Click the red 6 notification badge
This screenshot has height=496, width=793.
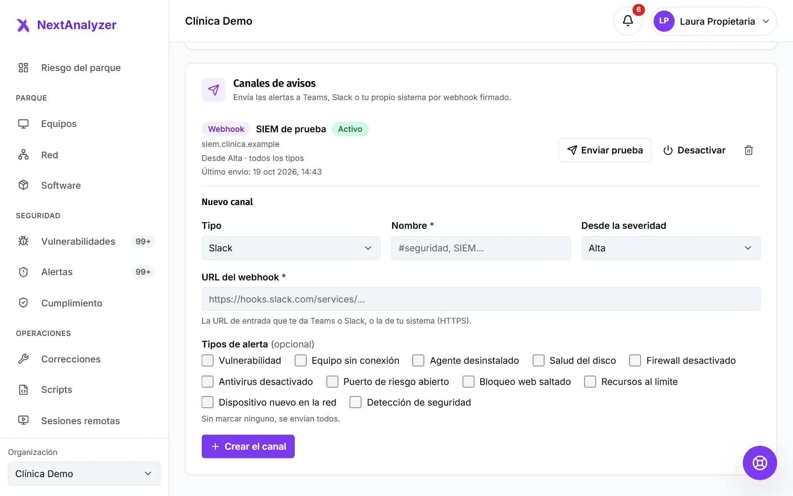(638, 10)
